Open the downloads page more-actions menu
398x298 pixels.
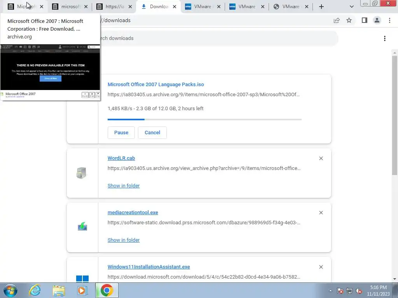(x=385, y=38)
